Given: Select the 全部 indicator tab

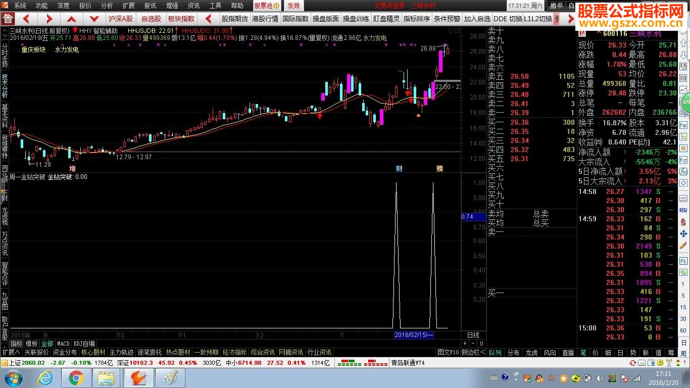Looking at the screenshot, I should pos(47,344).
